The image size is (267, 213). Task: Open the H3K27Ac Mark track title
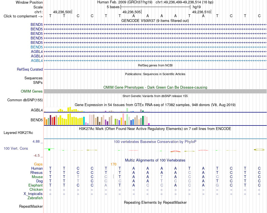(155, 129)
